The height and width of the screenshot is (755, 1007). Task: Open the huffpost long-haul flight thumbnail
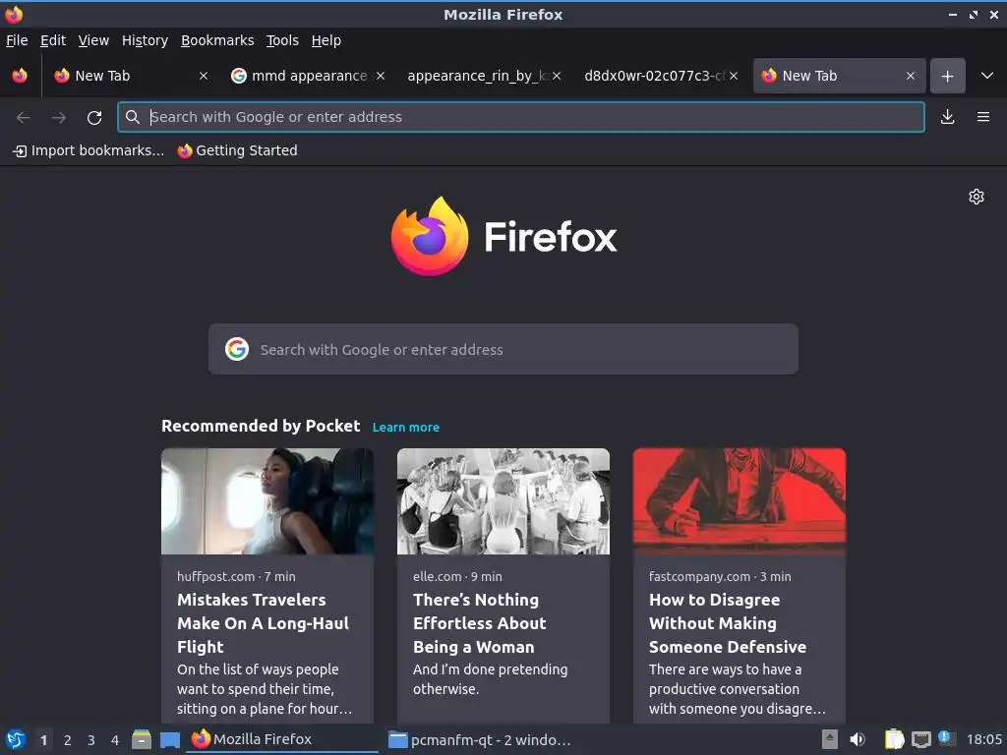(267, 501)
